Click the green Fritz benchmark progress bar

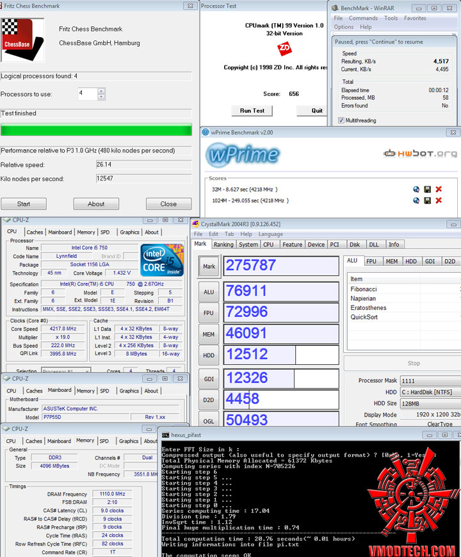96,130
